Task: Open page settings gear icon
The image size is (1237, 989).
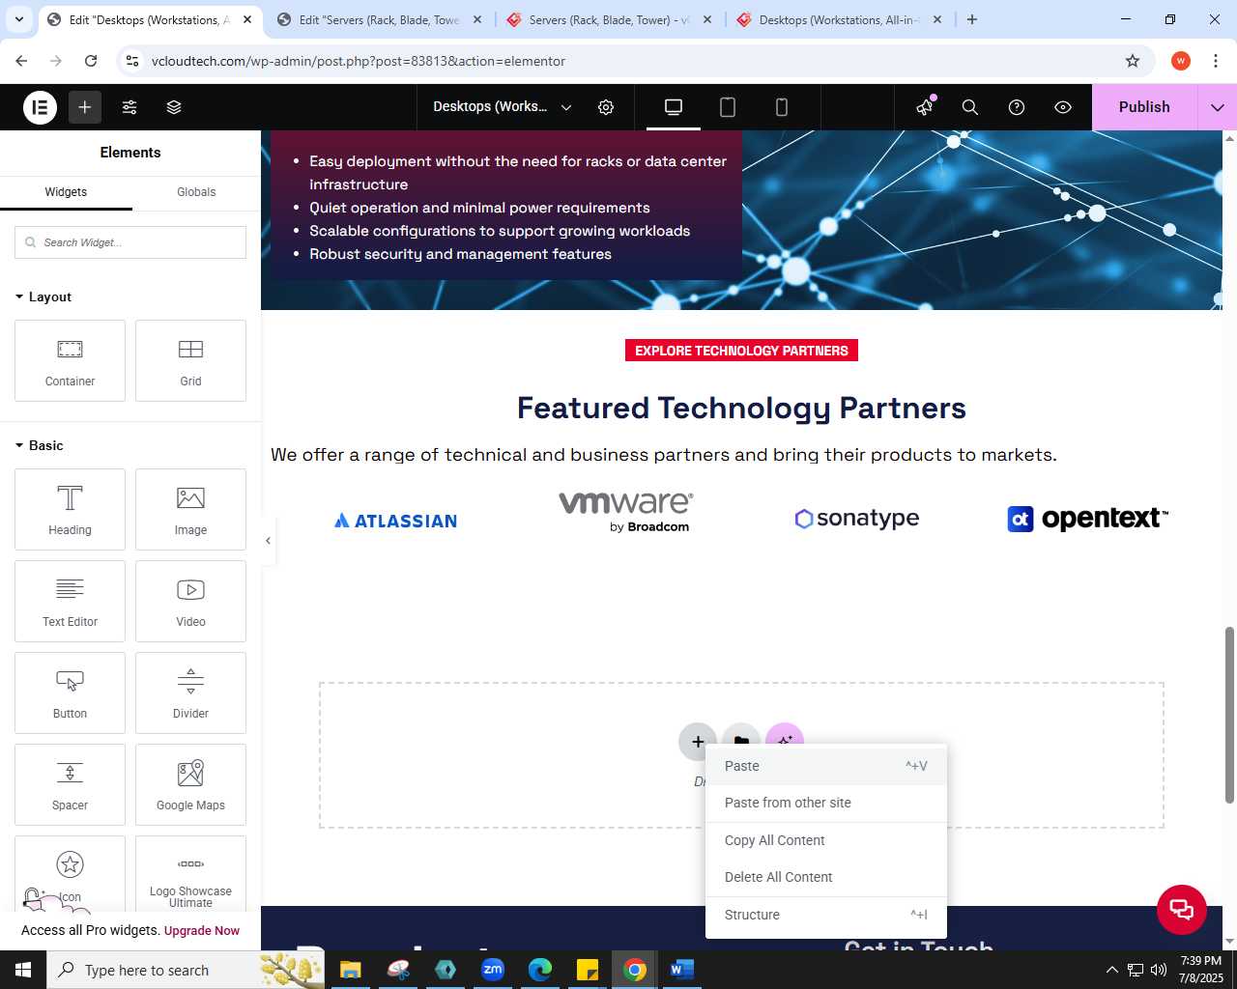Action: [x=606, y=107]
